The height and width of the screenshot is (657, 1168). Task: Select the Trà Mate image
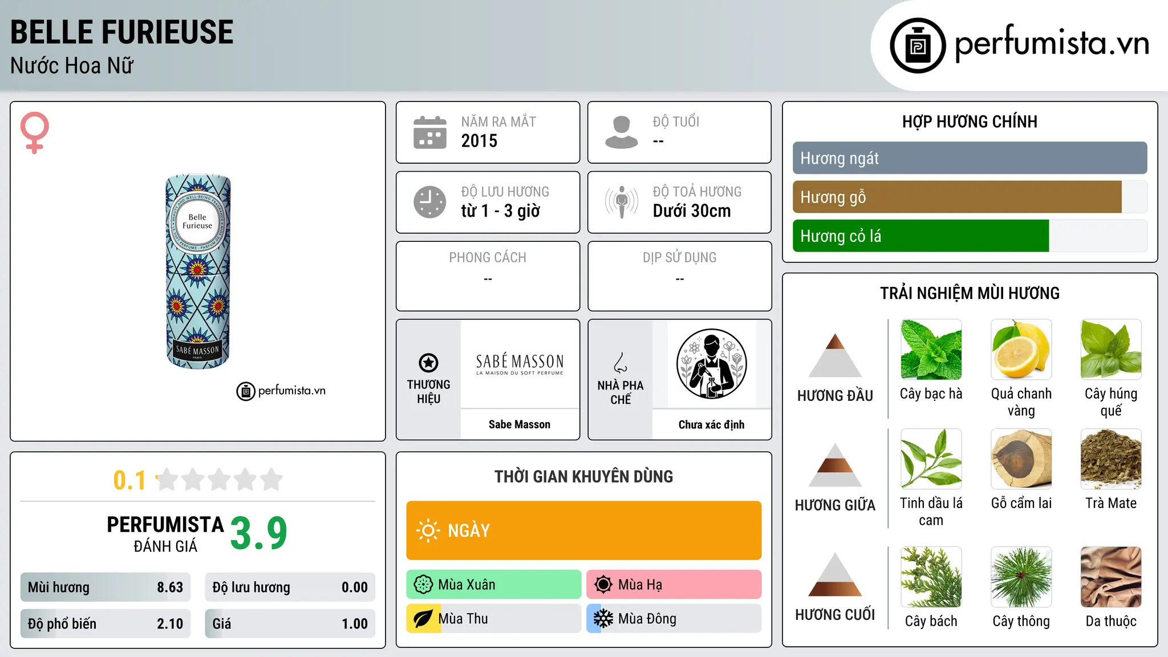tap(1111, 459)
